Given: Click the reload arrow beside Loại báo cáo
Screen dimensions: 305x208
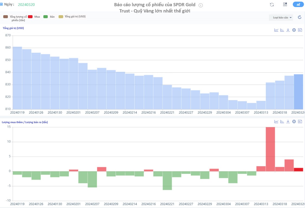Looking at the screenshot, I should pos(300,17).
